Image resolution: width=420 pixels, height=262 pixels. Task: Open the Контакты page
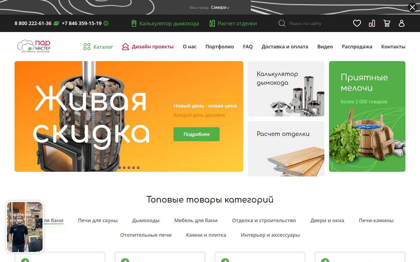pyautogui.click(x=393, y=47)
